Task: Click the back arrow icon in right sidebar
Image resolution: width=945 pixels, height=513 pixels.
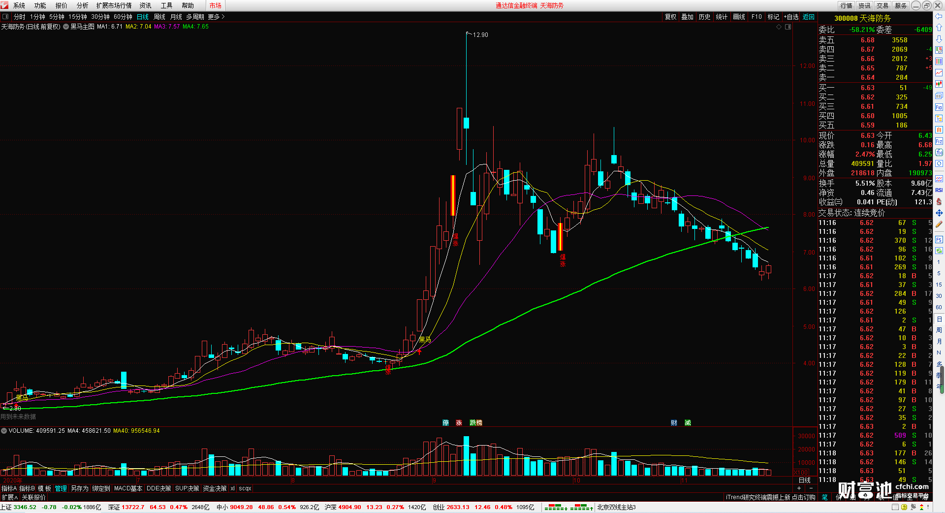Action: [939, 16]
